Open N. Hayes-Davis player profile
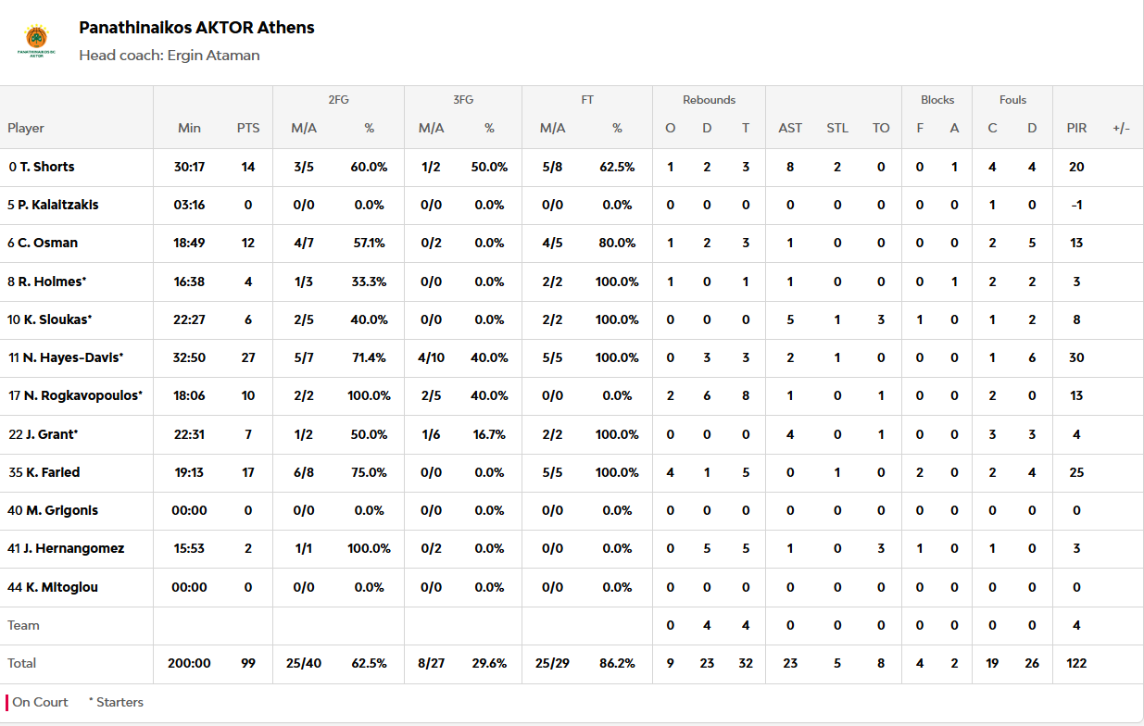The image size is (1144, 726). pos(70,357)
